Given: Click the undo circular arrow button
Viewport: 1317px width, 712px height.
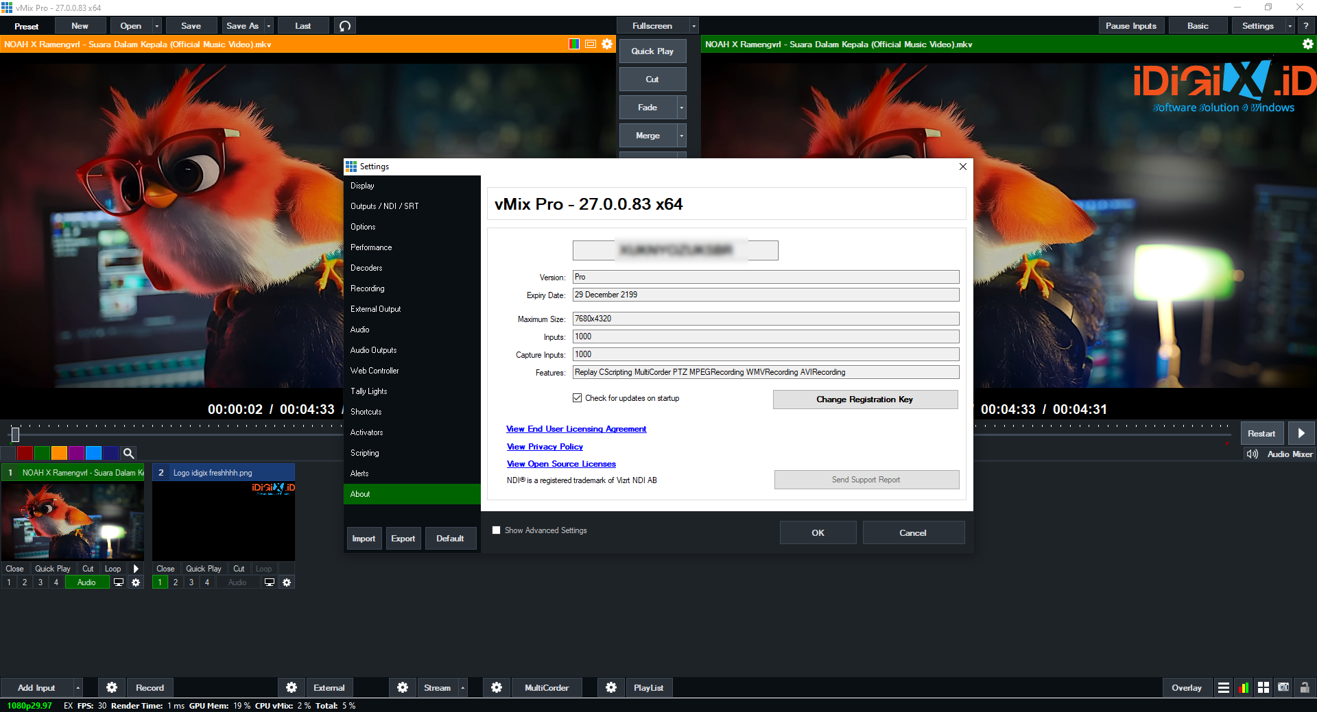Looking at the screenshot, I should pyautogui.click(x=345, y=26).
